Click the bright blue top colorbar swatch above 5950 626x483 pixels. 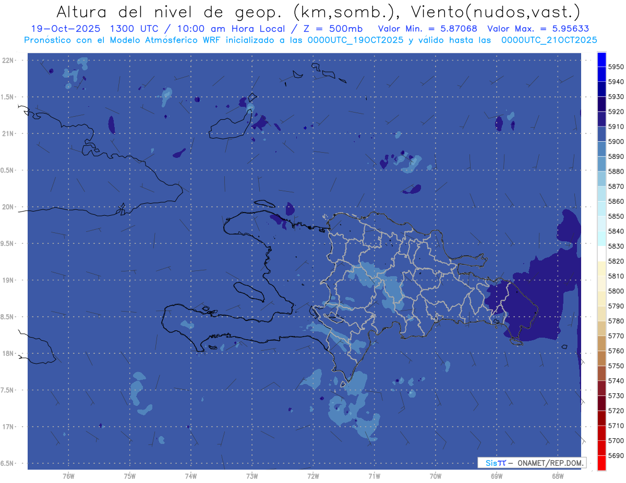tap(601, 59)
